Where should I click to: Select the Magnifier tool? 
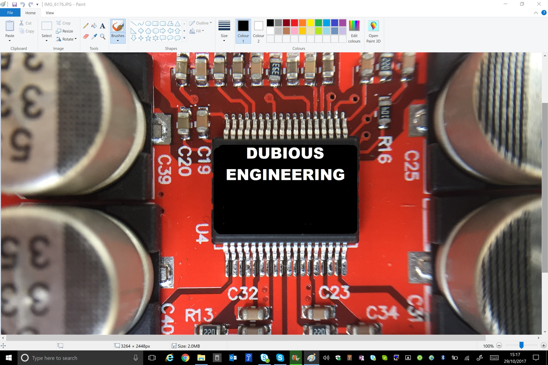tap(102, 36)
